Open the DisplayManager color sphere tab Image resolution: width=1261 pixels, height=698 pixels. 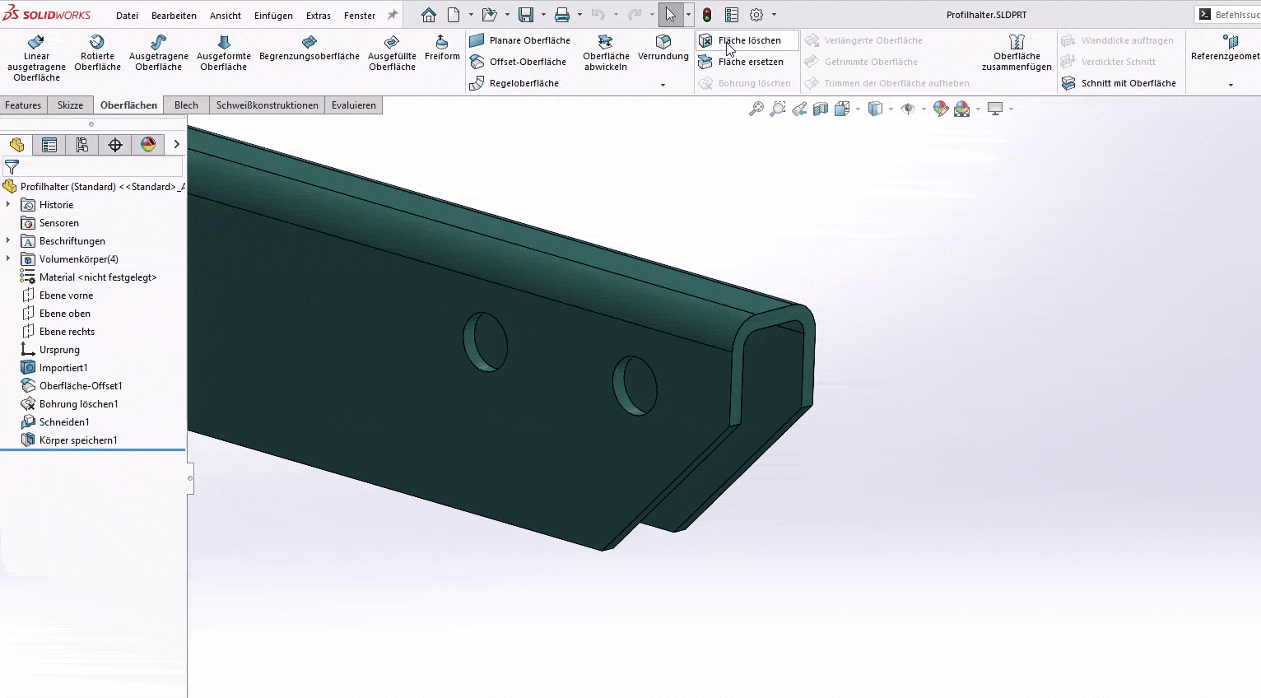pos(148,145)
